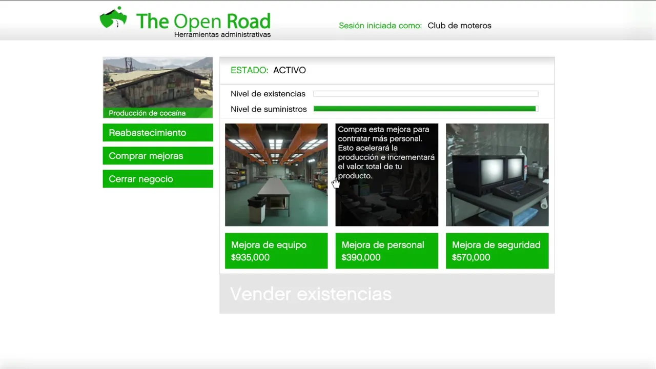656x369 pixels.
Task: Click the Nivel de existencias bar
Action: [x=426, y=94]
